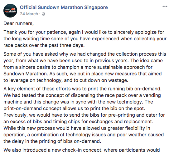This screenshot has height=152, width=169.
Task: Click the line 'race packs over the past three days.'
Action: tap(44, 45)
